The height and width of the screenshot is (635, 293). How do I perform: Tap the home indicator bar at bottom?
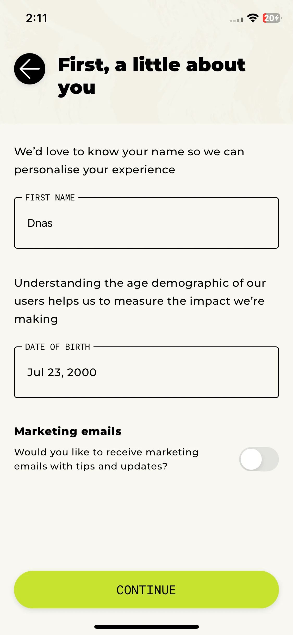pos(147,627)
